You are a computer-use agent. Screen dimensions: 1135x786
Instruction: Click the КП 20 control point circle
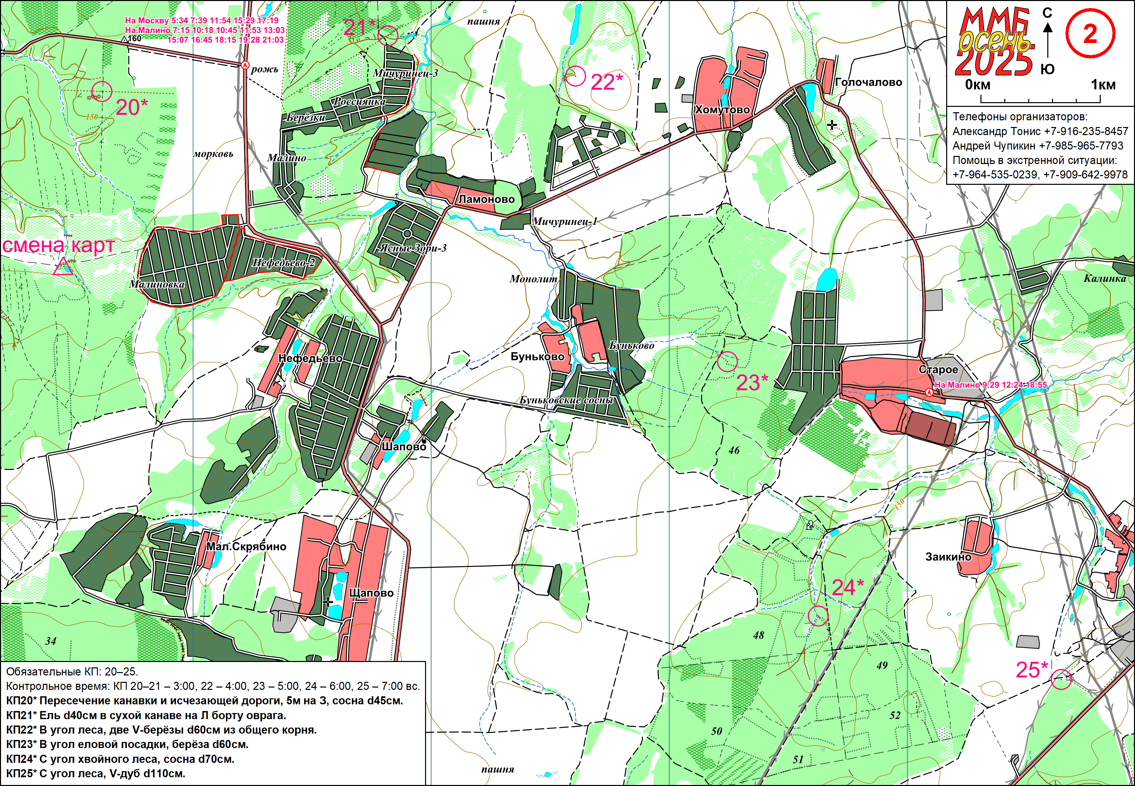pos(102,91)
